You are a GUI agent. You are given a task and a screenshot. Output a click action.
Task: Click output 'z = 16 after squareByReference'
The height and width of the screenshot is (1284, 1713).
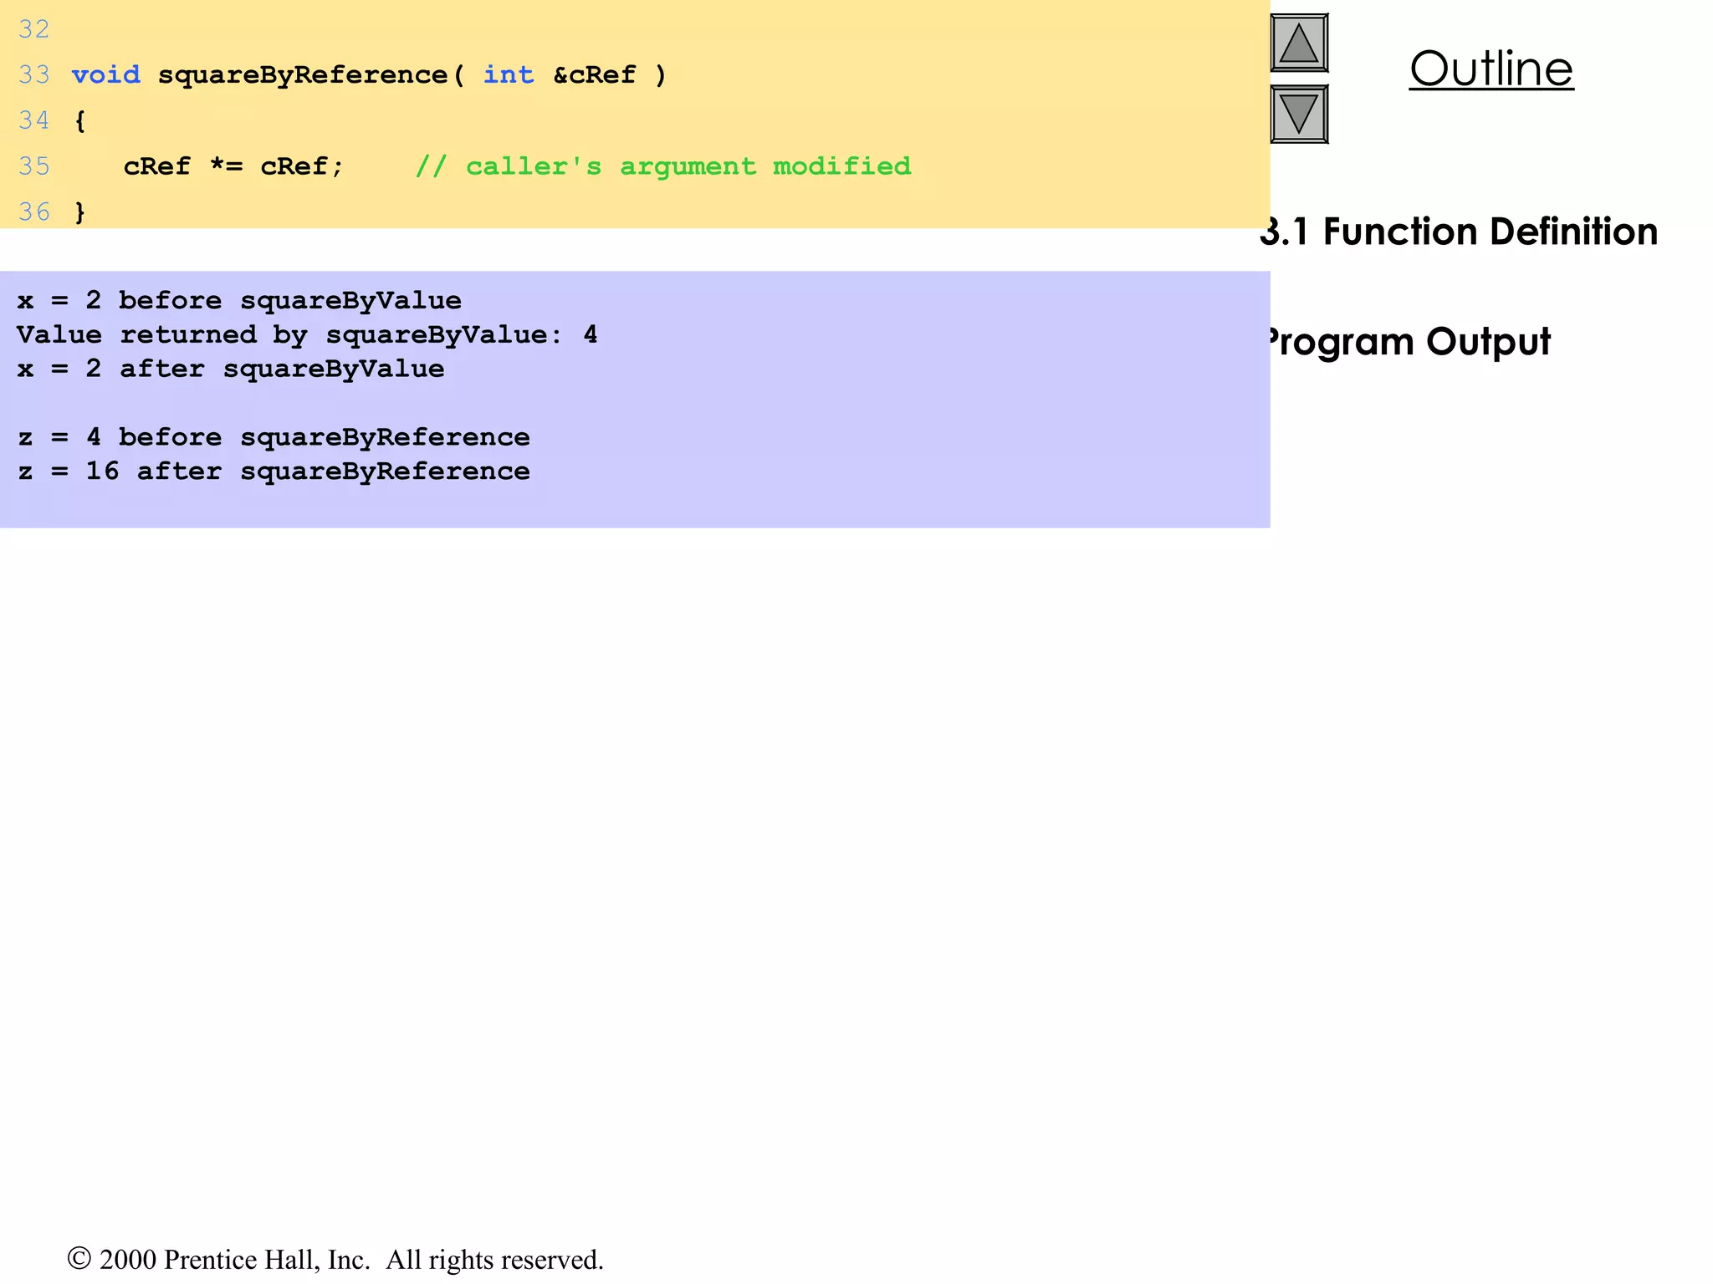point(274,471)
